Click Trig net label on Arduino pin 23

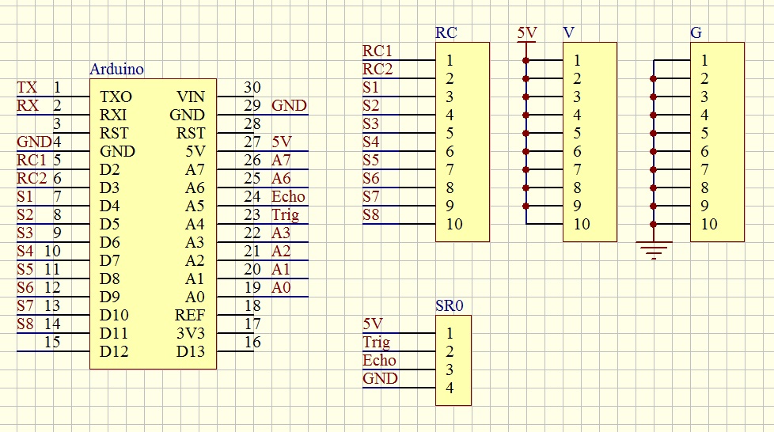click(286, 215)
